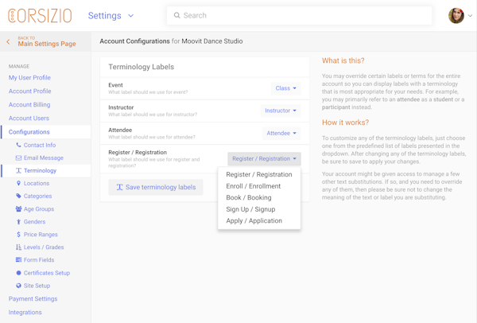Open the Attendee label dropdown
Screen dimensions: 477x323
click(281, 133)
